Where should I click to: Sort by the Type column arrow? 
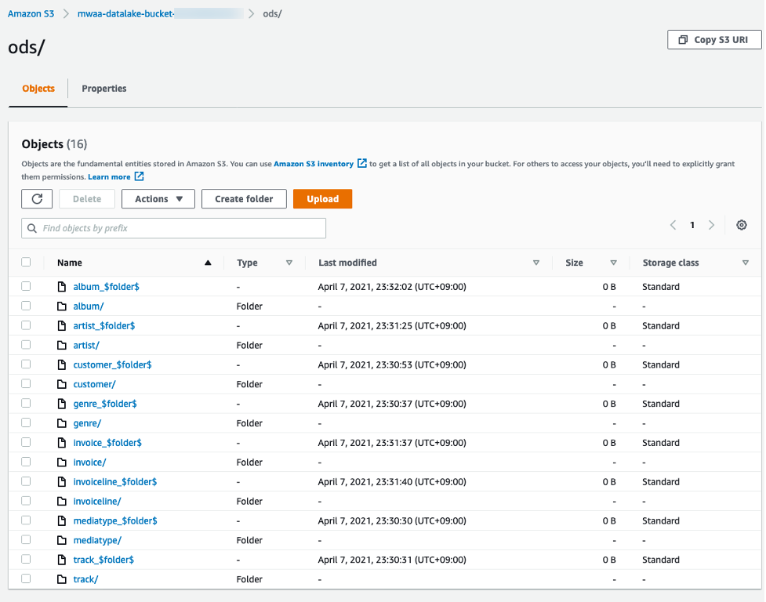tap(289, 263)
